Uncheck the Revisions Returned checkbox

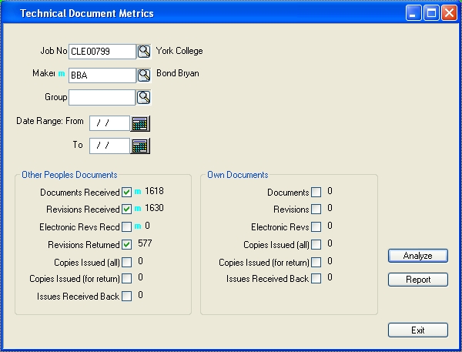(127, 244)
